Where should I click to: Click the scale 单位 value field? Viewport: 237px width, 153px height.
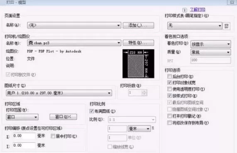(117, 138)
